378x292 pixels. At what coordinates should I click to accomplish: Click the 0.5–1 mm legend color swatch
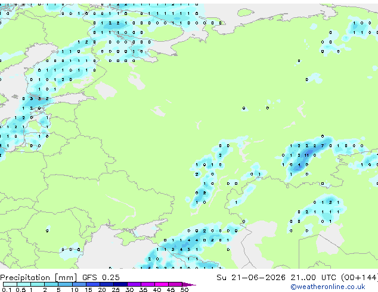tap(24, 284)
